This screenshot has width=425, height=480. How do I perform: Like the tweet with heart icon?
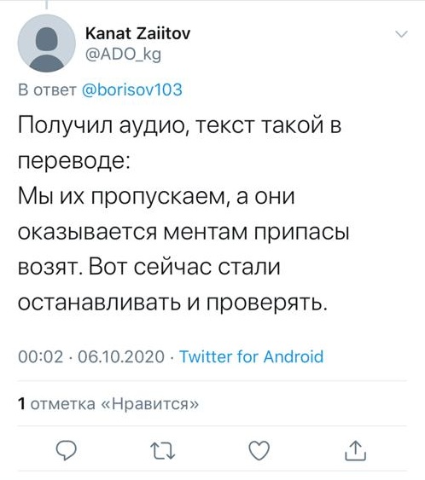tap(259, 451)
